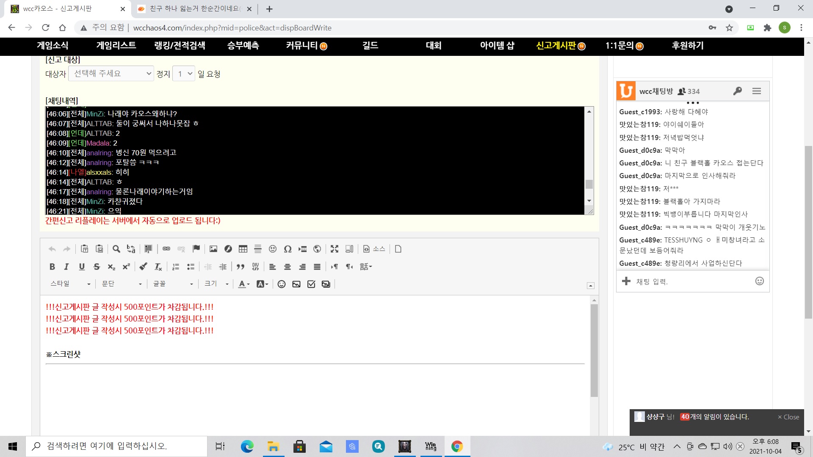Open the 크기 font size dropdown
Image resolution: width=813 pixels, height=457 pixels.
[x=216, y=284]
